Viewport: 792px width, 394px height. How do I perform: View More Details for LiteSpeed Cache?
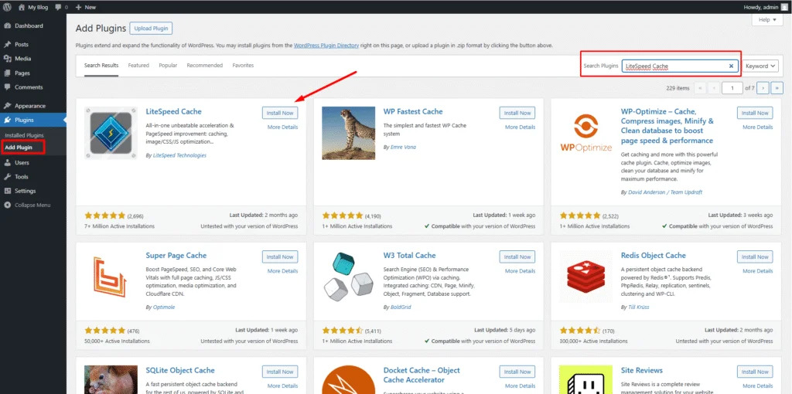pyautogui.click(x=283, y=127)
